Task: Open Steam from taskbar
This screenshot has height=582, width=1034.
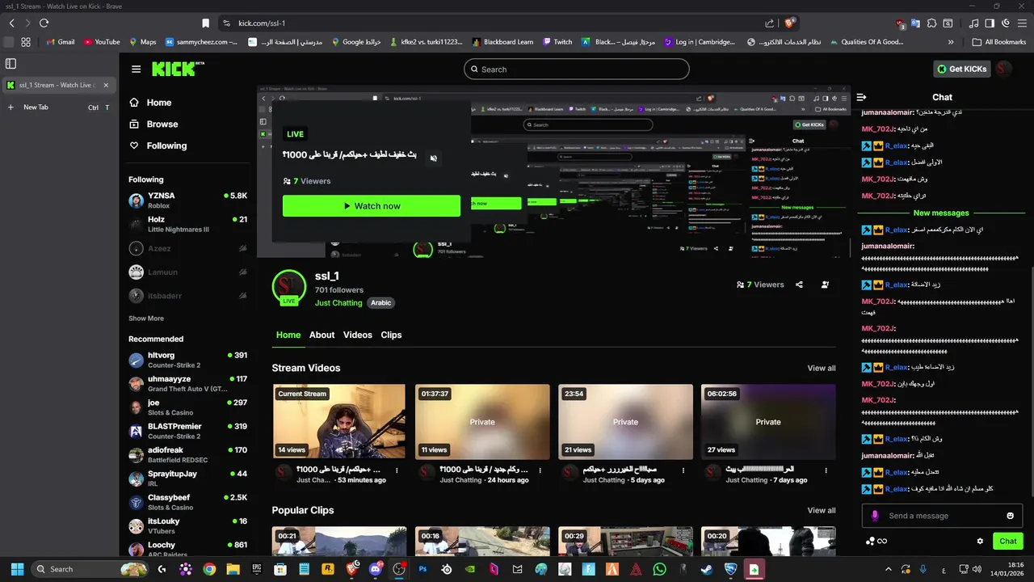Action: click(707, 569)
